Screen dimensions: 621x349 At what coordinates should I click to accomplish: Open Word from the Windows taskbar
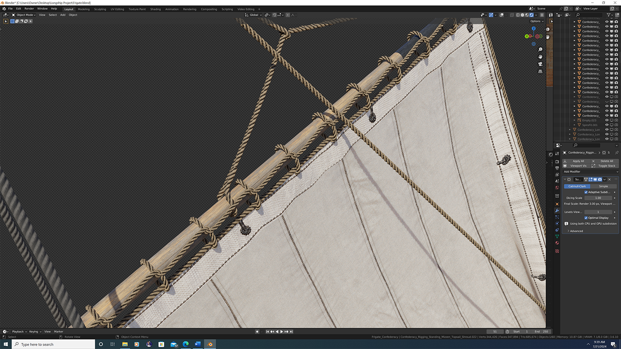point(198,344)
